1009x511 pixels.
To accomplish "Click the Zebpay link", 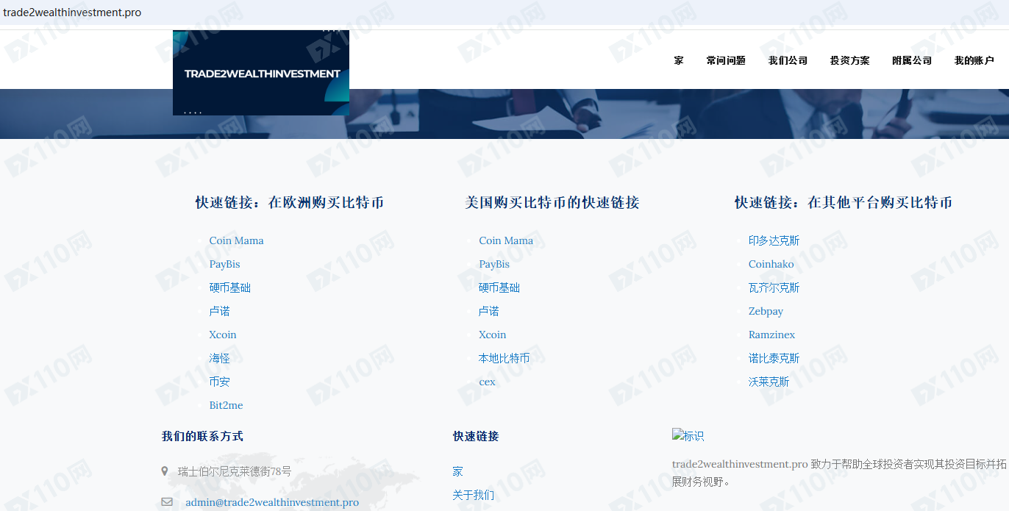I will click(766, 311).
